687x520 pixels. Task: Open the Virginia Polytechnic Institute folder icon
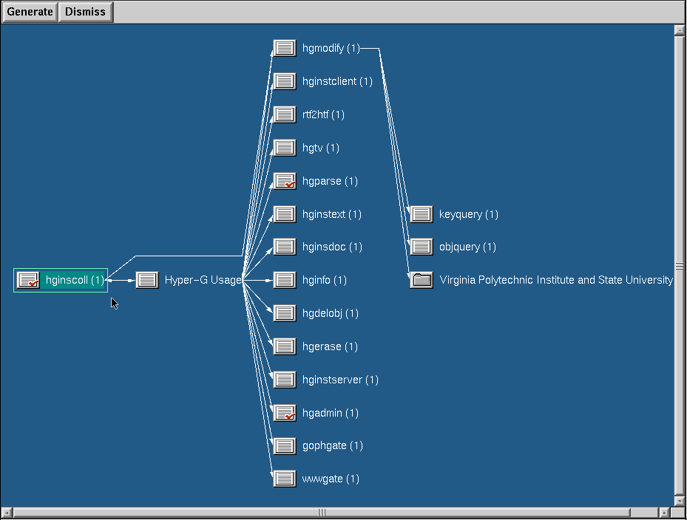[422, 280]
